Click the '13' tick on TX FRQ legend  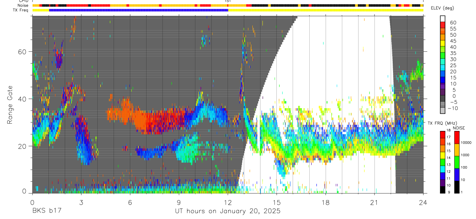[x=449, y=165]
